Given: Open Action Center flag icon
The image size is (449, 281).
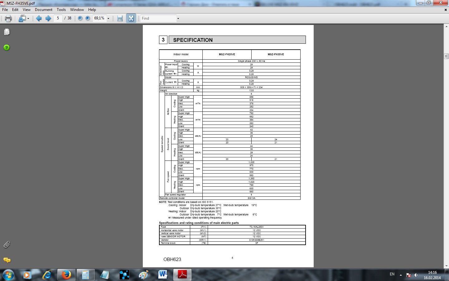Looking at the screenshot, I should [408, 275].
